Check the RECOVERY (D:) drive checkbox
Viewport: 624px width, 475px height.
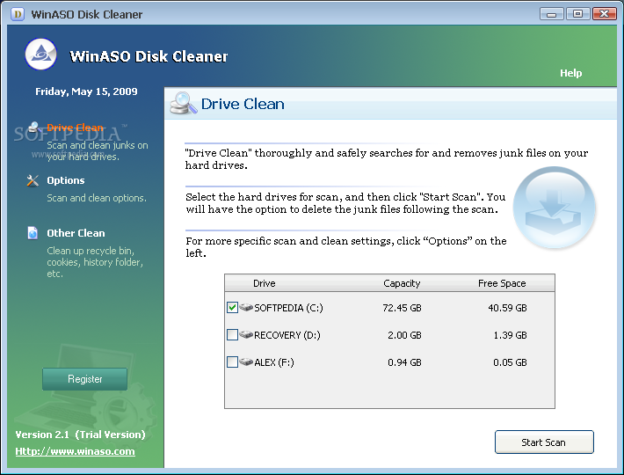tap(232, 335)
